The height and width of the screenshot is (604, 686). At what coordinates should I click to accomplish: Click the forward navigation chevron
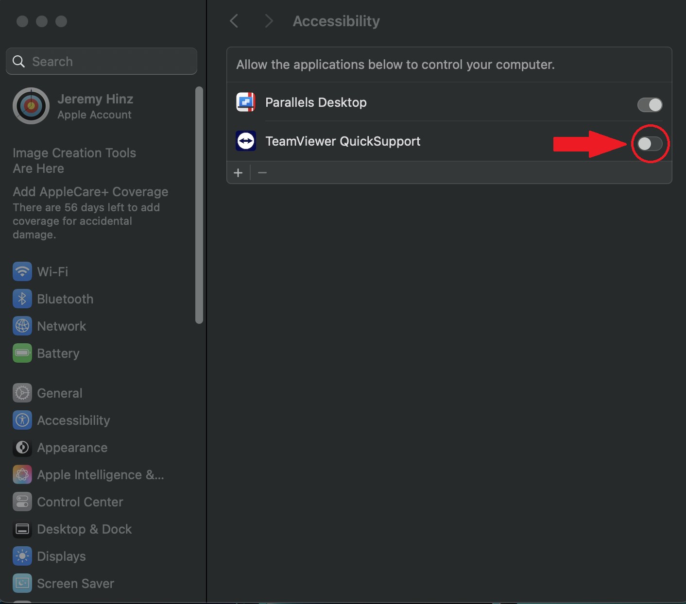[x=269, y=20]
